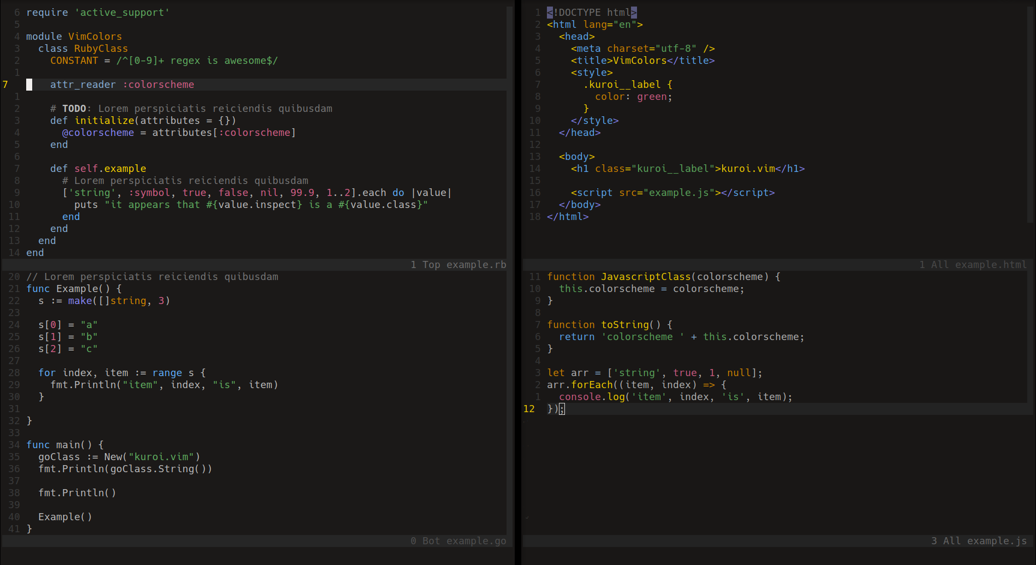Click the <!DOCTYPE html> line
Screen dimensions: 1036x565
point(592,13)
